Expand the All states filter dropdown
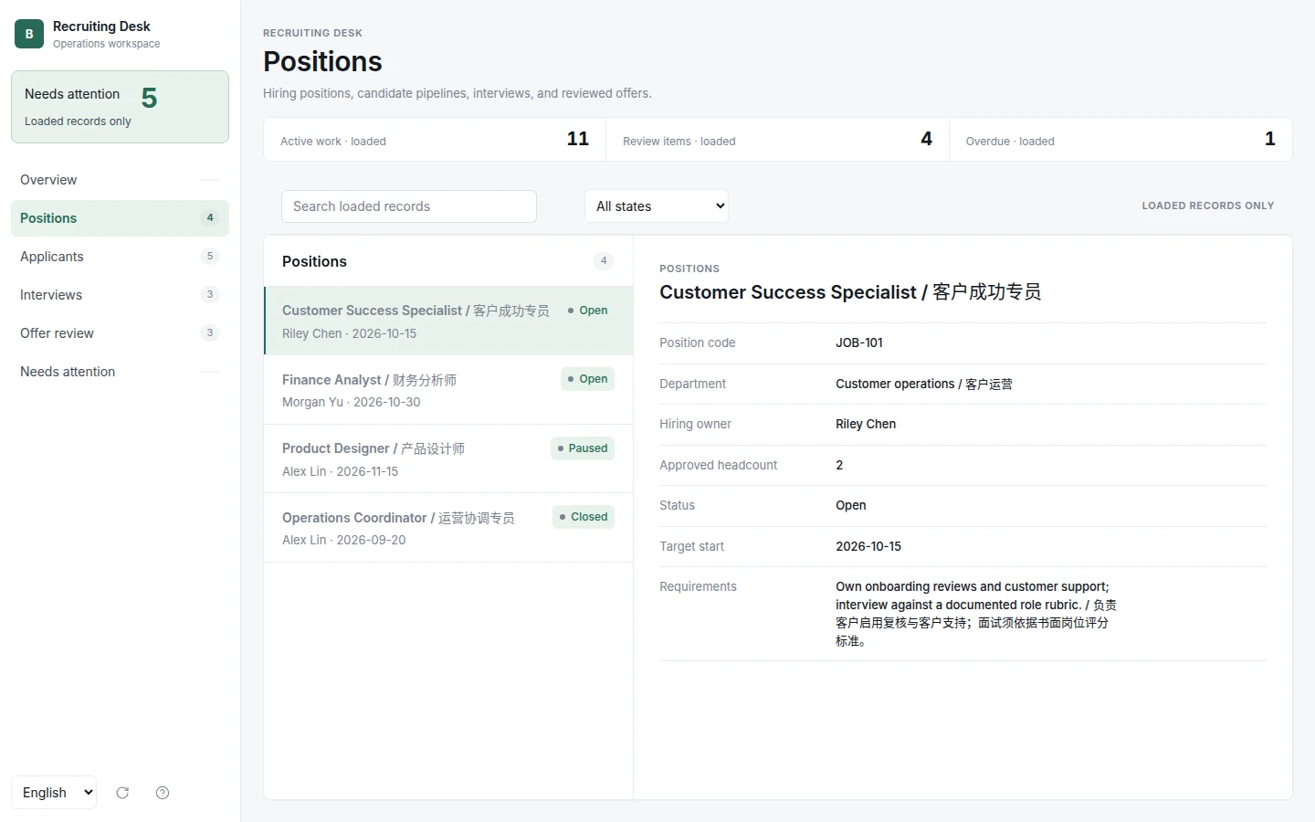This screenshot has width=1315, height=822. click(657, 206)
